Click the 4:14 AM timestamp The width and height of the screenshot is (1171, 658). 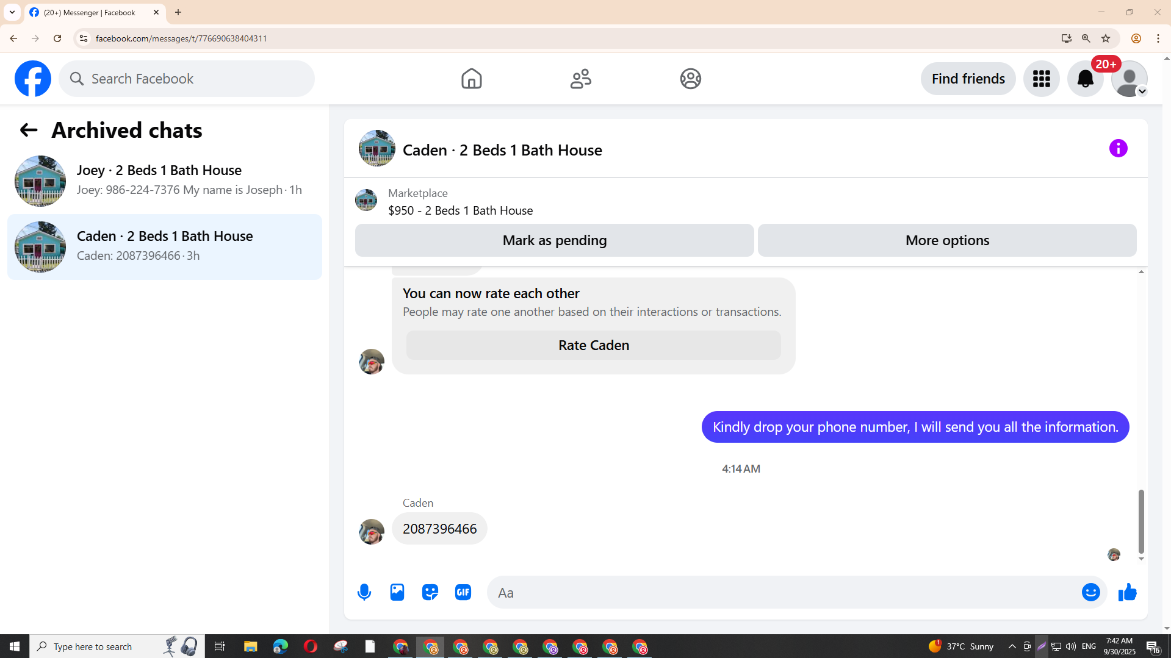click(741, 468)
